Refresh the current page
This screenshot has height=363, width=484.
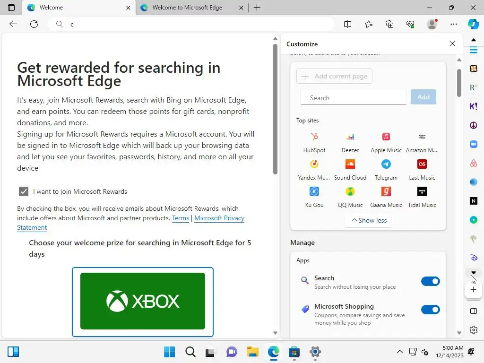(34, 24)
